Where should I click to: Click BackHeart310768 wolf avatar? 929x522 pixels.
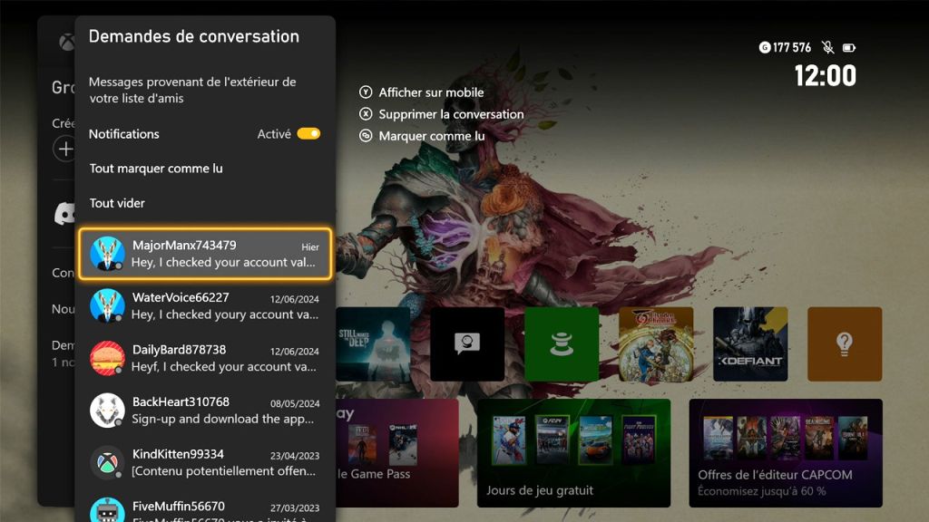pos(107,410)
